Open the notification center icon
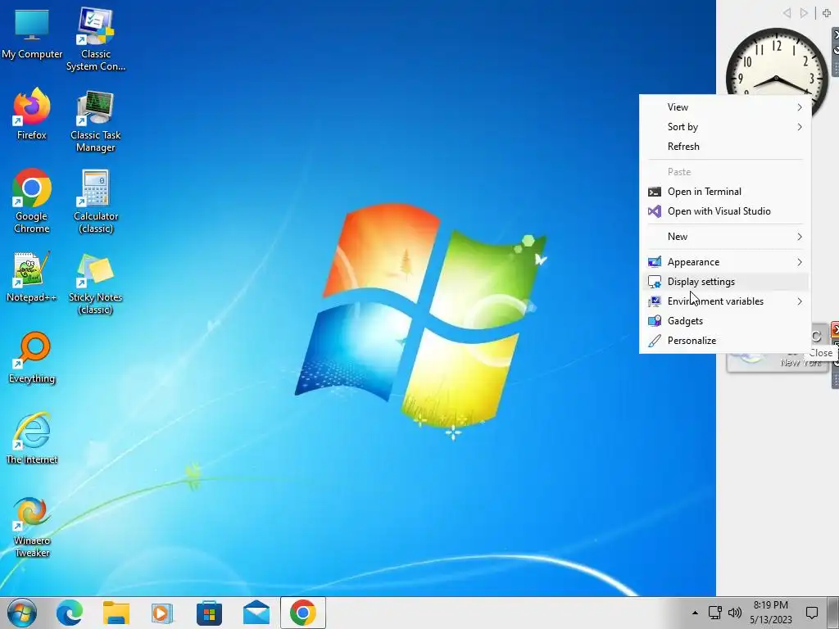This screenshot has width=839, height=629. point(812,613)
